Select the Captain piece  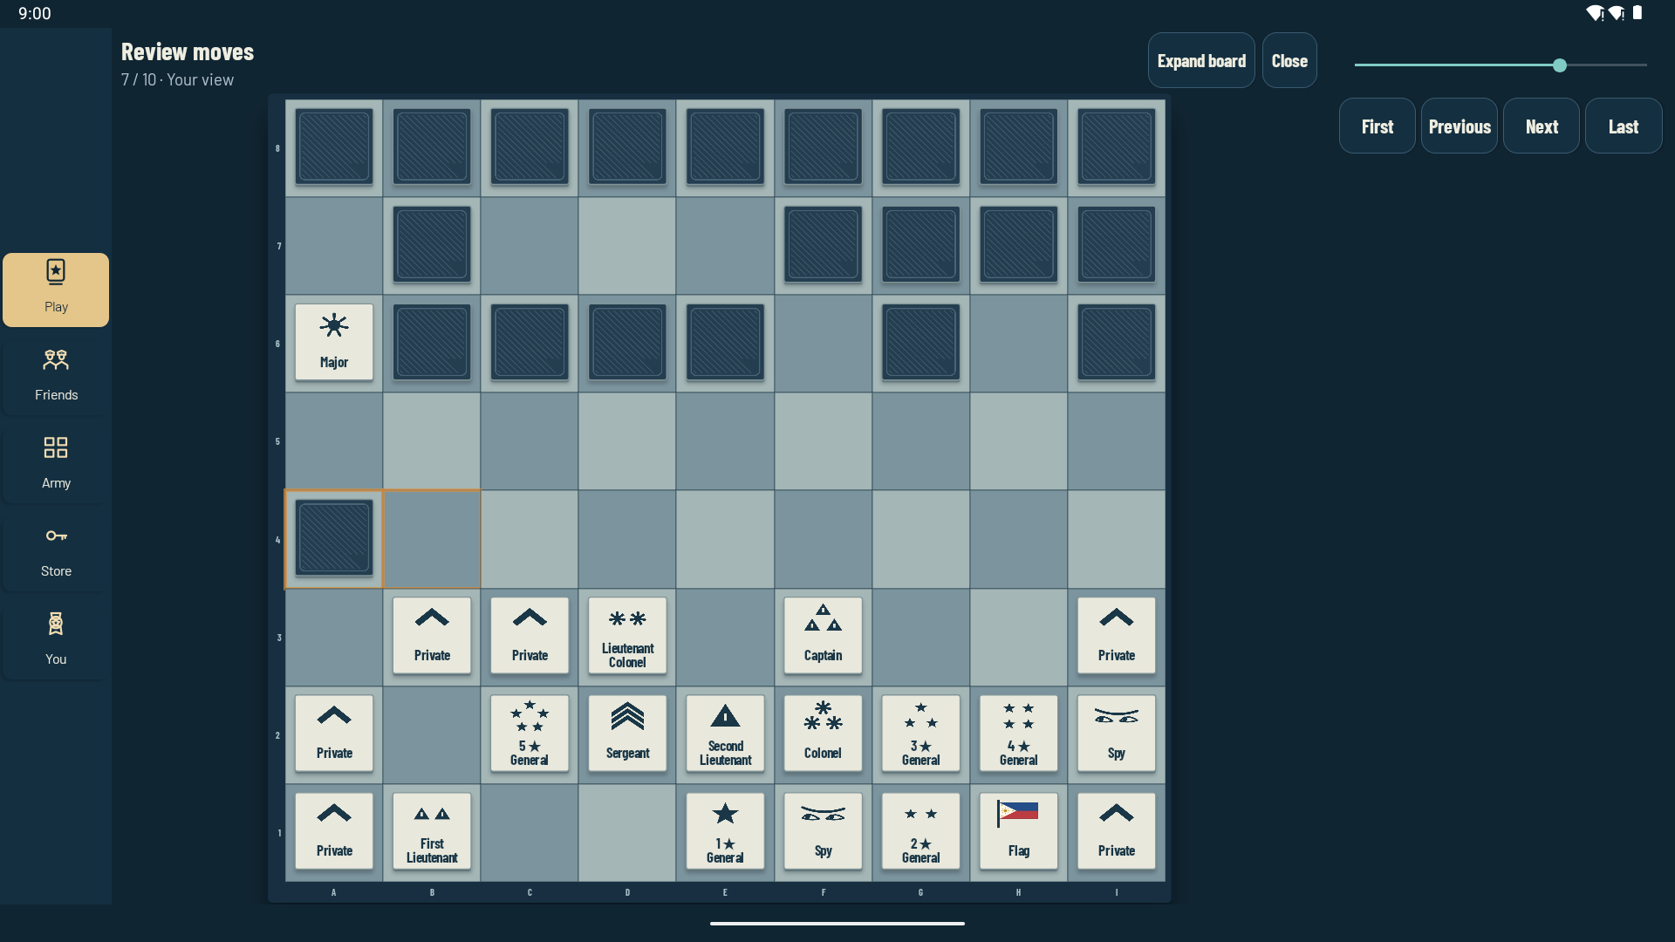[x=823, y=636]
